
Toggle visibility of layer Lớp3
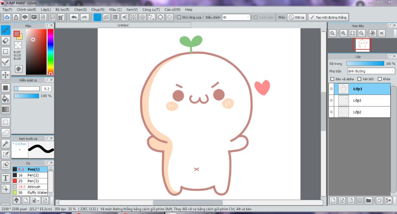point(331,100)
